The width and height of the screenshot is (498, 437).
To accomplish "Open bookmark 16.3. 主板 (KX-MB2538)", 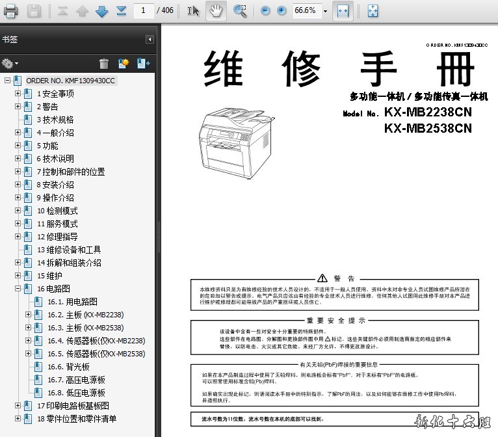I will [x=86, y=328].
